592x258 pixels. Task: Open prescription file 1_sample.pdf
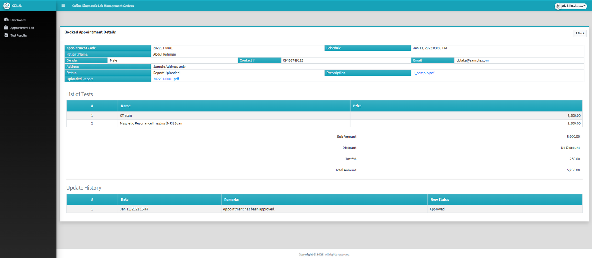(x=424, y=73)
